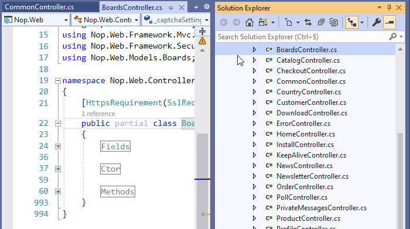Collapse All items in Solution Explorer
The image size is (410, 229).
click(321, 22)
